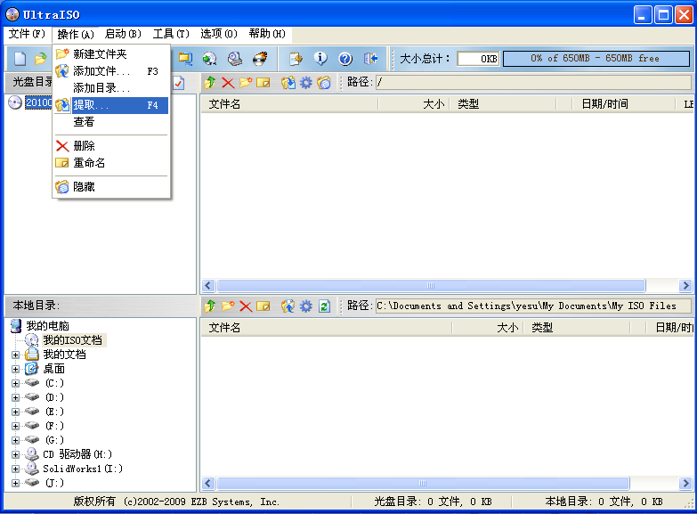Click the 0% of 650MB capacity bar
The image size is (697, 514).
click(596, 59)
